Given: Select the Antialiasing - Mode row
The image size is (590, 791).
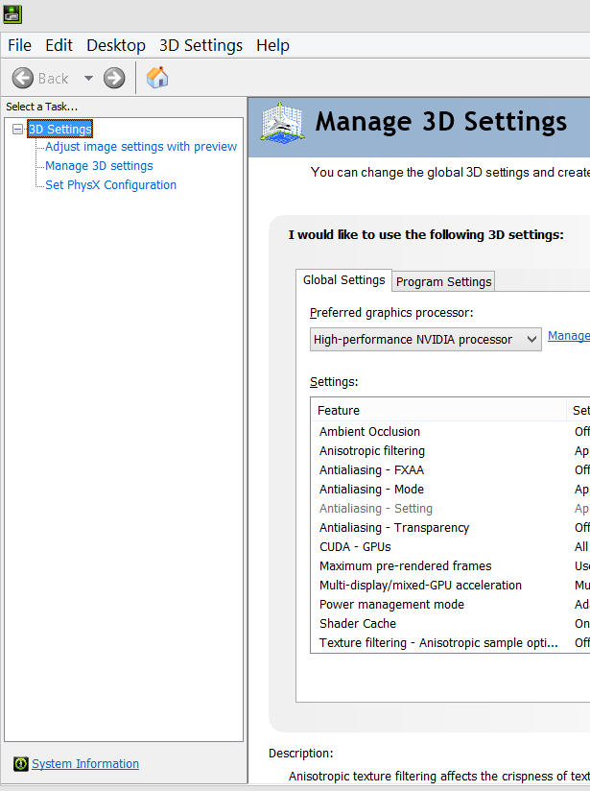Looking at the screenshot, I should tap(450, 490).
